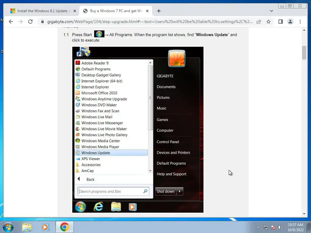Open the Chrome three-dot menu
The image size is (311, 233).
click(x=300, y=22)
